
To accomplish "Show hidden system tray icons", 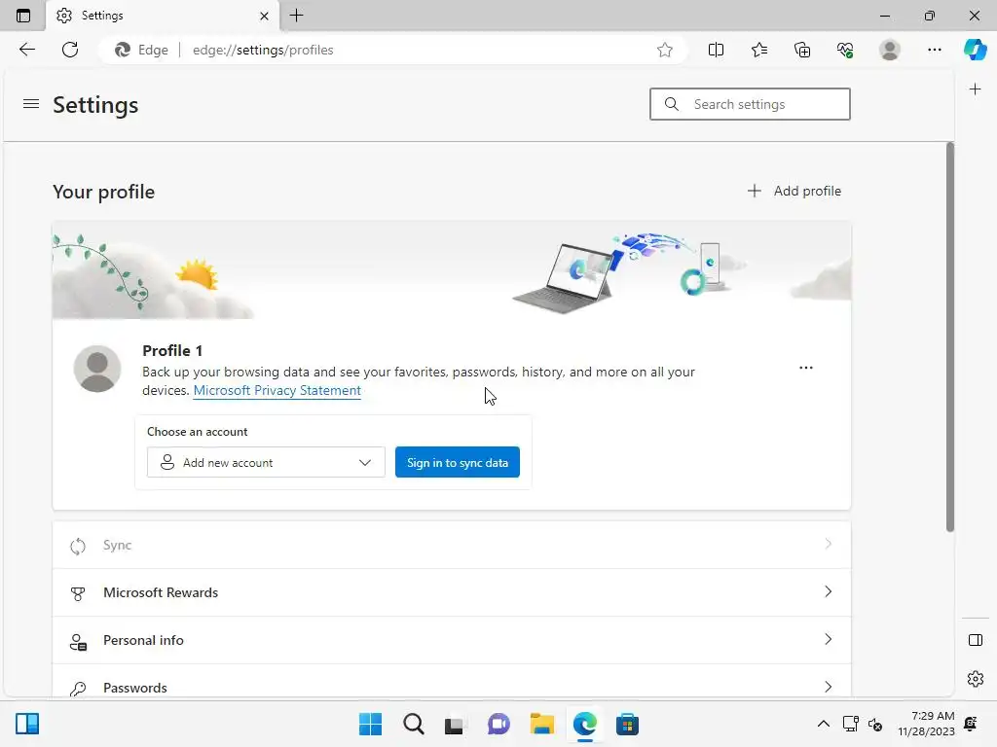I will point(824,724).
